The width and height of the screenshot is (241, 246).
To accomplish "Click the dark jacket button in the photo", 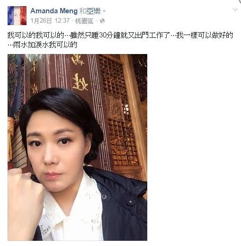I will (130, 202).
